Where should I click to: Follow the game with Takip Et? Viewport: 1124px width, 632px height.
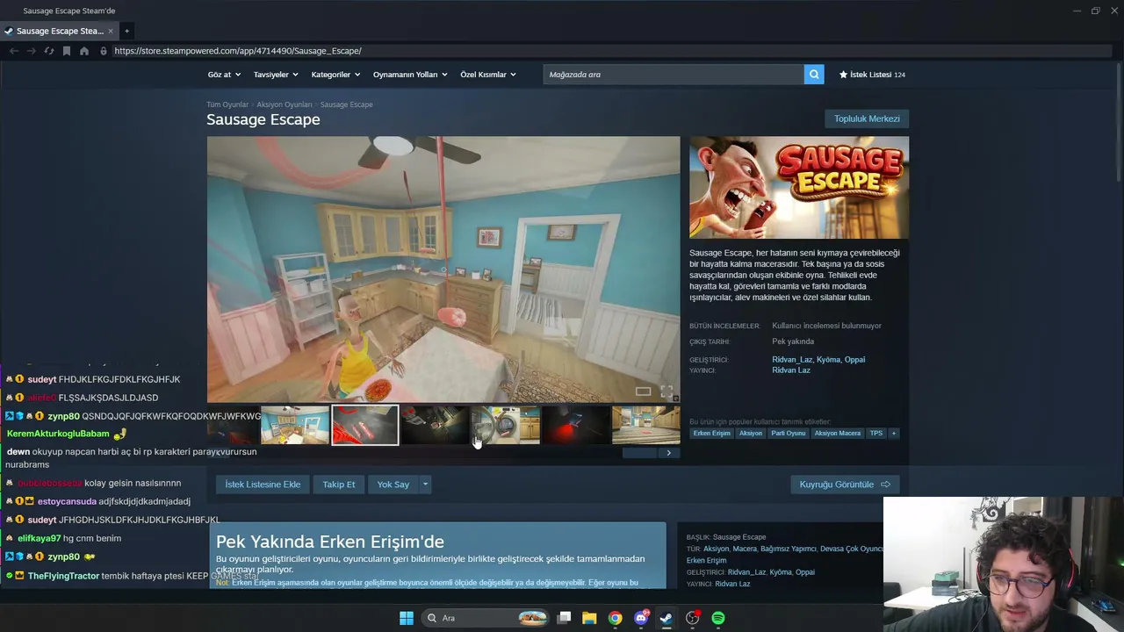[x=339, y=485]
